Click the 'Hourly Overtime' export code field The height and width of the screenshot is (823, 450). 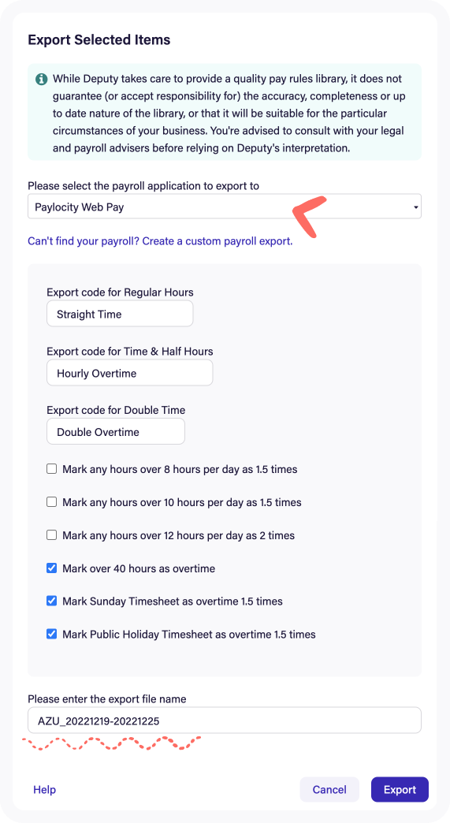[129, 373]
